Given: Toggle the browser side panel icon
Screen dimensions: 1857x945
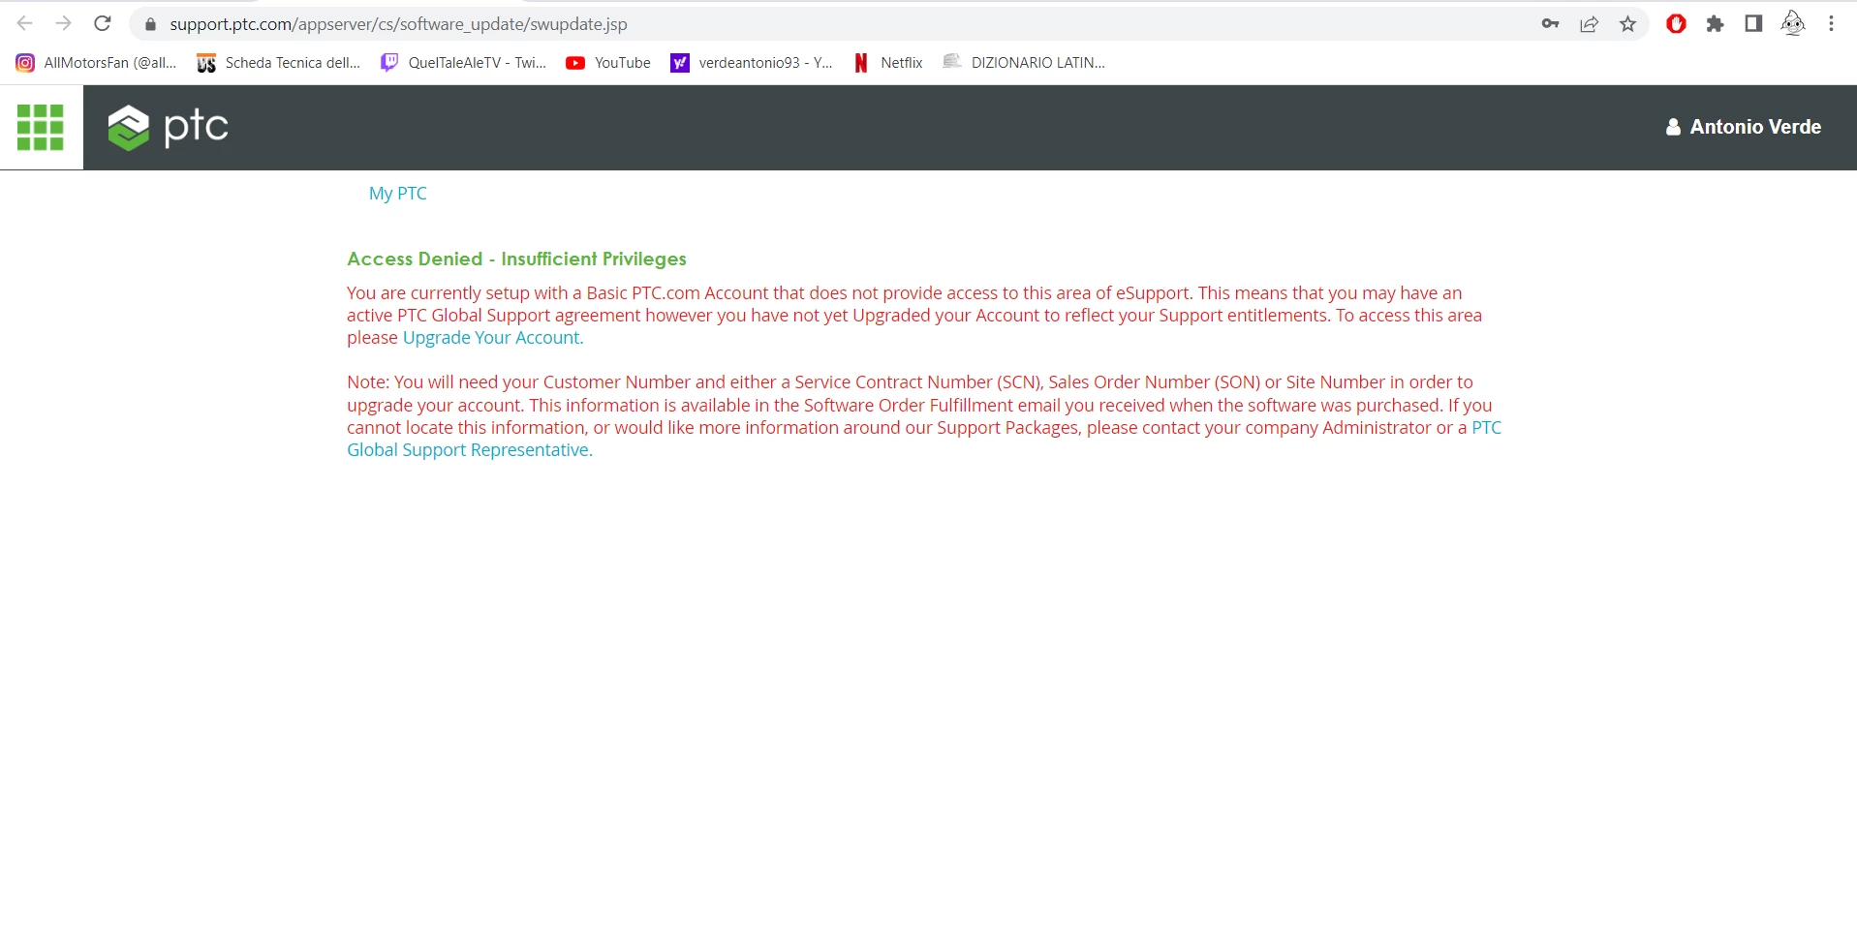Looking at the screenshot, I should click(1753, 24).
